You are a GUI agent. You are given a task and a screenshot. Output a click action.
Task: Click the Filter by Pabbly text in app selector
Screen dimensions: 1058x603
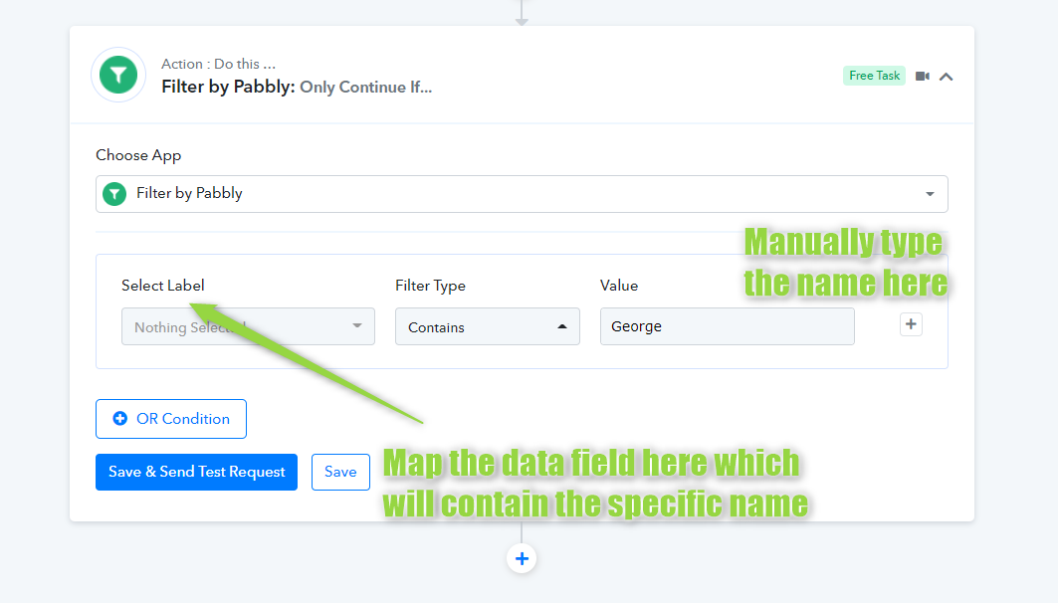(189, 194)
